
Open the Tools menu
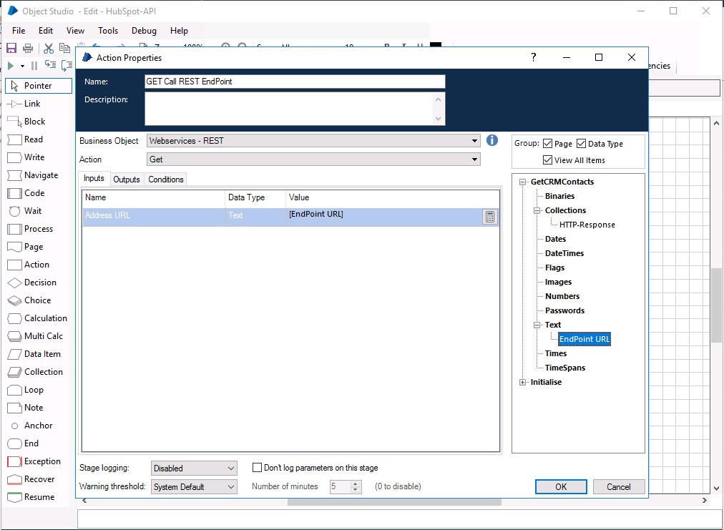click(108, 31)
